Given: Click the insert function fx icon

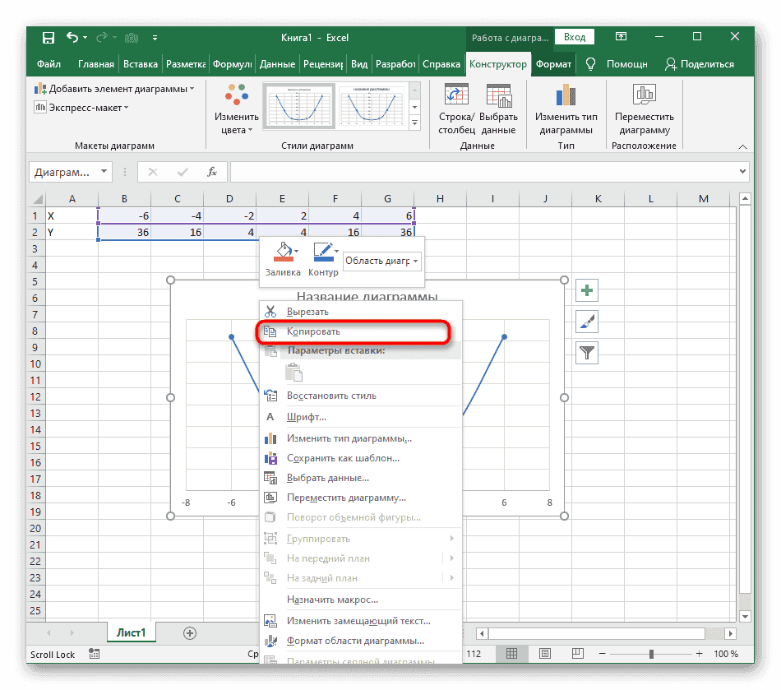Looking at the screenshot, I should pyautogui.click(x=211, y=172).
